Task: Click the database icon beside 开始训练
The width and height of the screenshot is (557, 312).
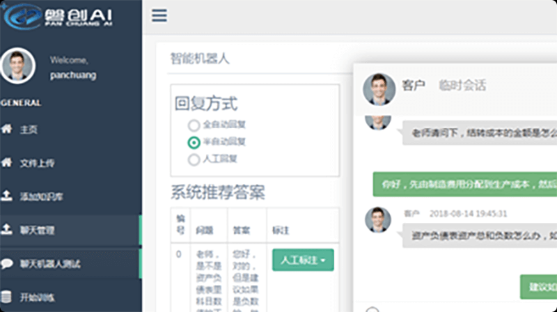Action: (7, 297)
